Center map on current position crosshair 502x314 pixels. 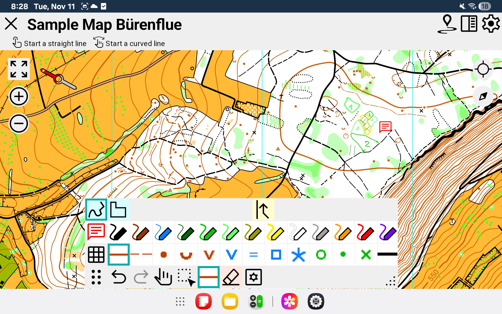[x=483, y=69]
